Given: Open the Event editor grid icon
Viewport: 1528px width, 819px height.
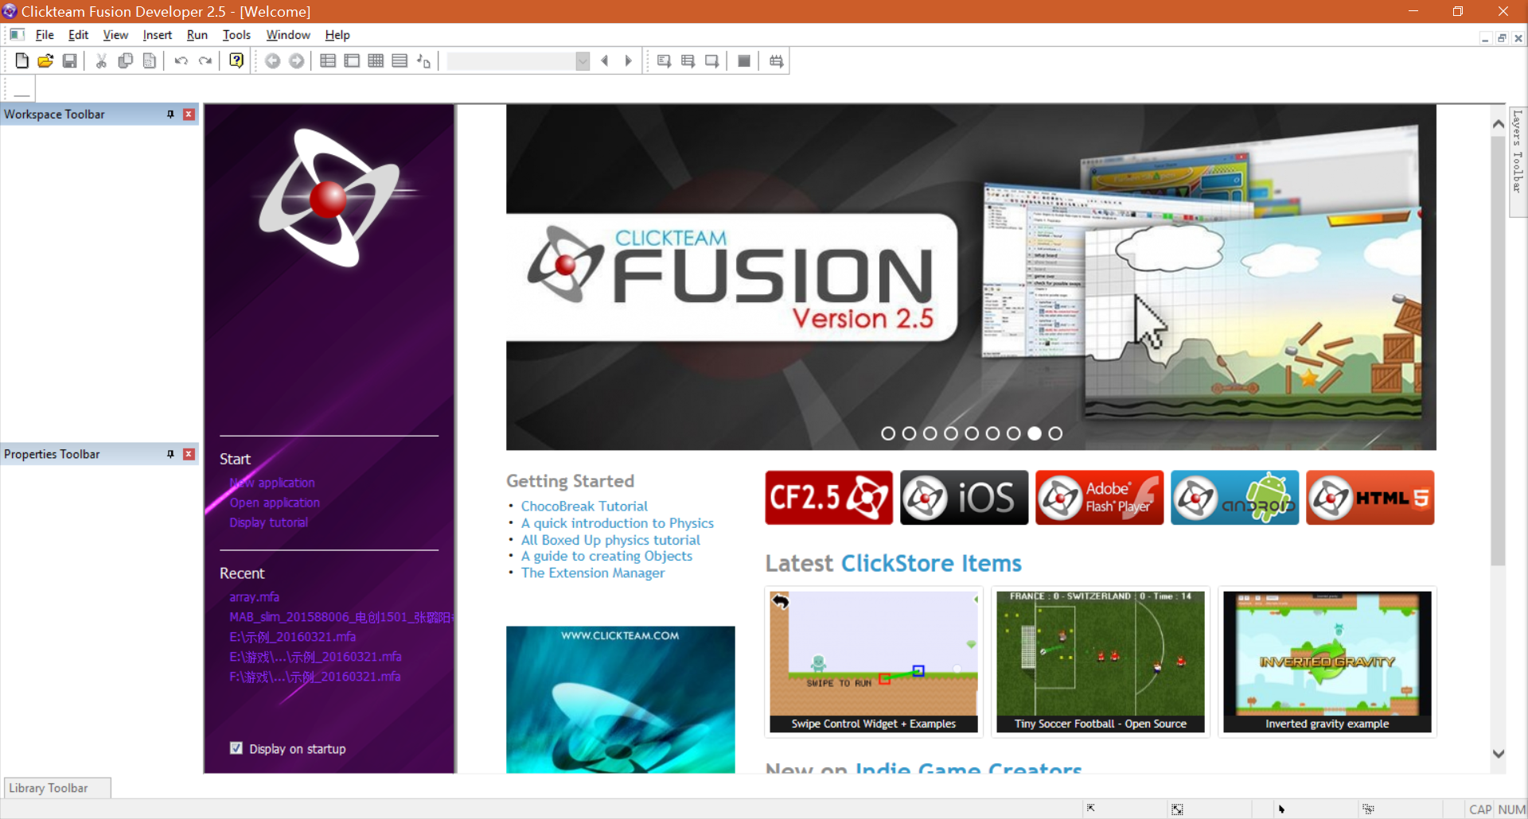Looking at the screenshot, I should pyautogui.click(x=376, y=60).
